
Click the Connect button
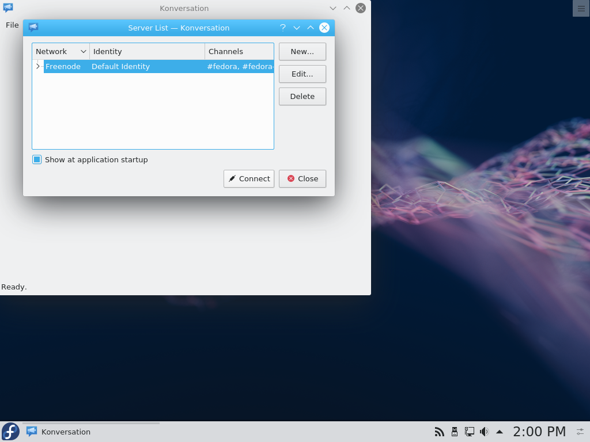pos(249,178)
